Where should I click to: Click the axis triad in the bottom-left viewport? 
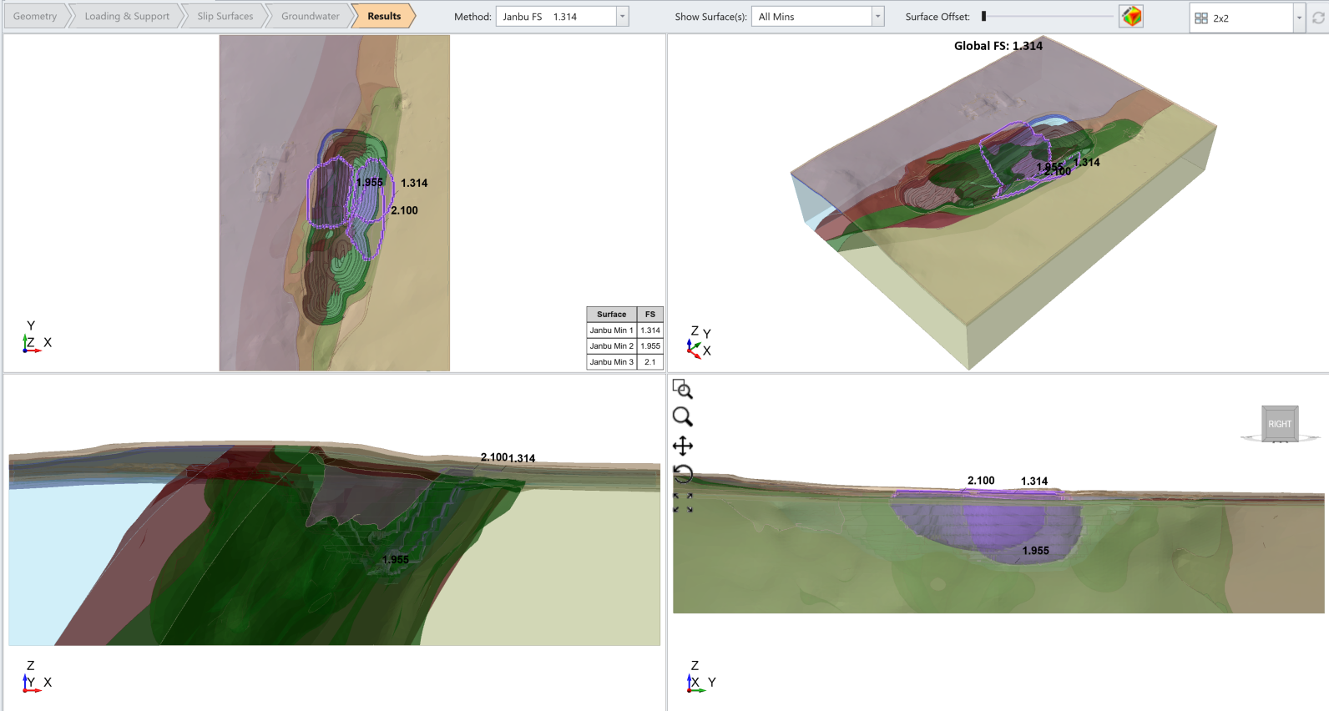pos(36,676)
